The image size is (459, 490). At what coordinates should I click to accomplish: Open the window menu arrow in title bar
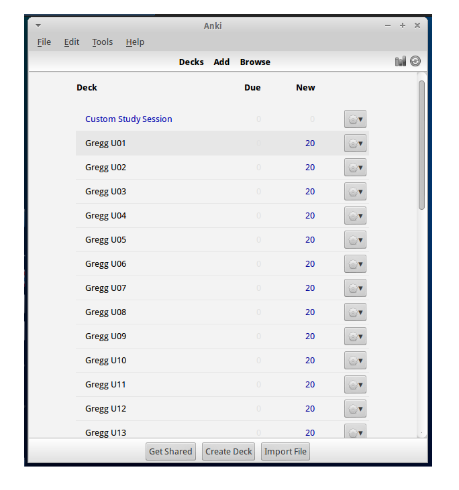(x=38, y=25)
